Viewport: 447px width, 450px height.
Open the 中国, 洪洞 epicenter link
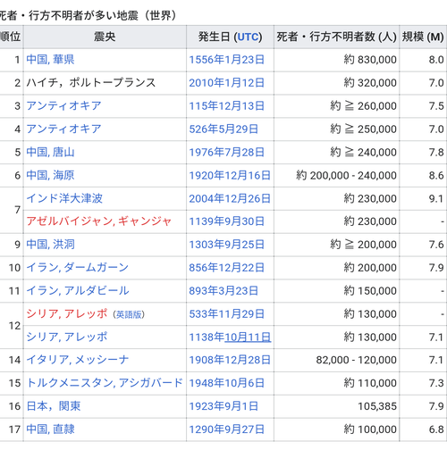[x=50, y=245]
